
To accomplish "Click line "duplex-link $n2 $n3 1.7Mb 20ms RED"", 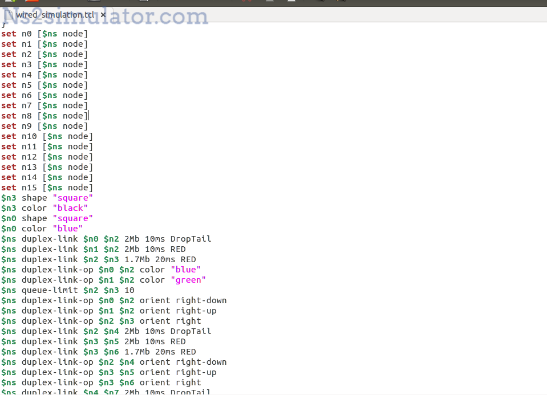I will click(x=98, y=259).
